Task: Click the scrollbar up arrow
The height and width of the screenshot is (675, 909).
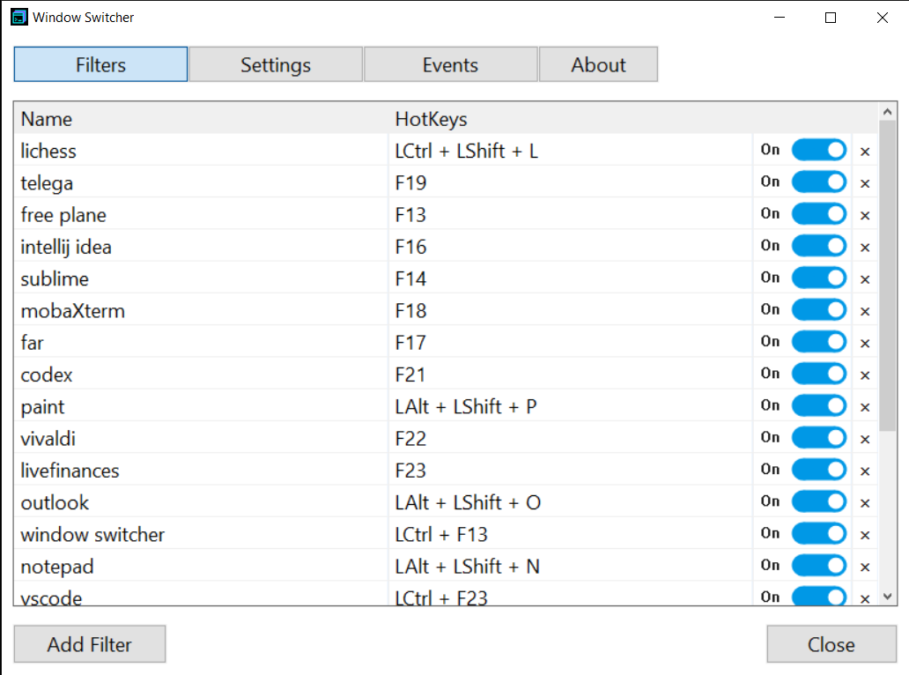Action: 887,111
